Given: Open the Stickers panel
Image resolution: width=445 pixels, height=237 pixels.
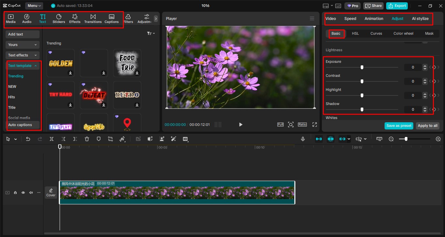Looking at the screenshot, I should [x=59, y=19].
